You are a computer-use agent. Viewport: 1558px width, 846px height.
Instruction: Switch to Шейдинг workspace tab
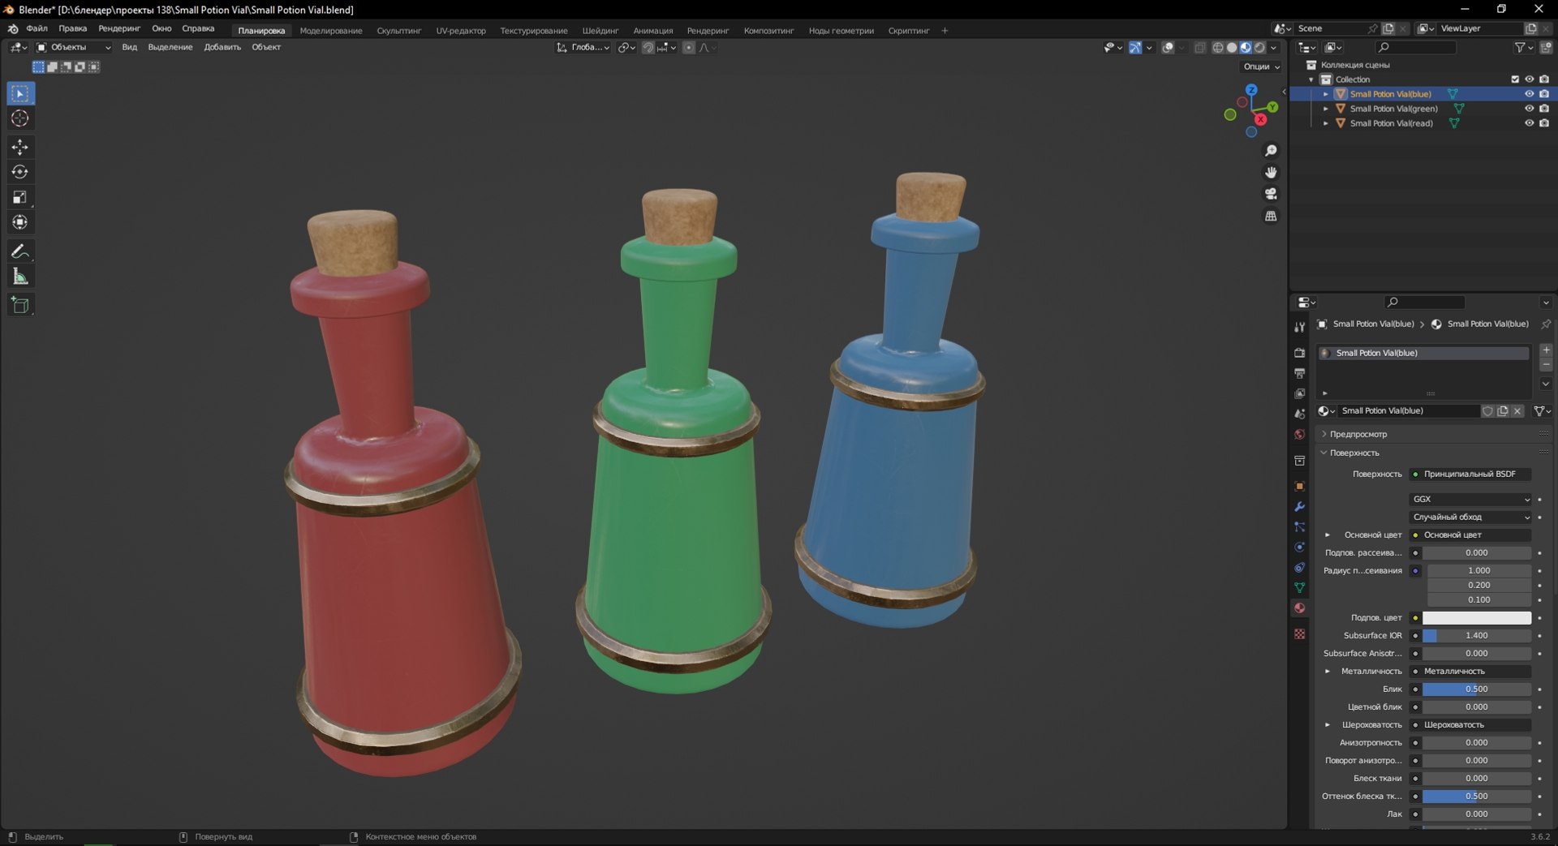click(600, 31)
